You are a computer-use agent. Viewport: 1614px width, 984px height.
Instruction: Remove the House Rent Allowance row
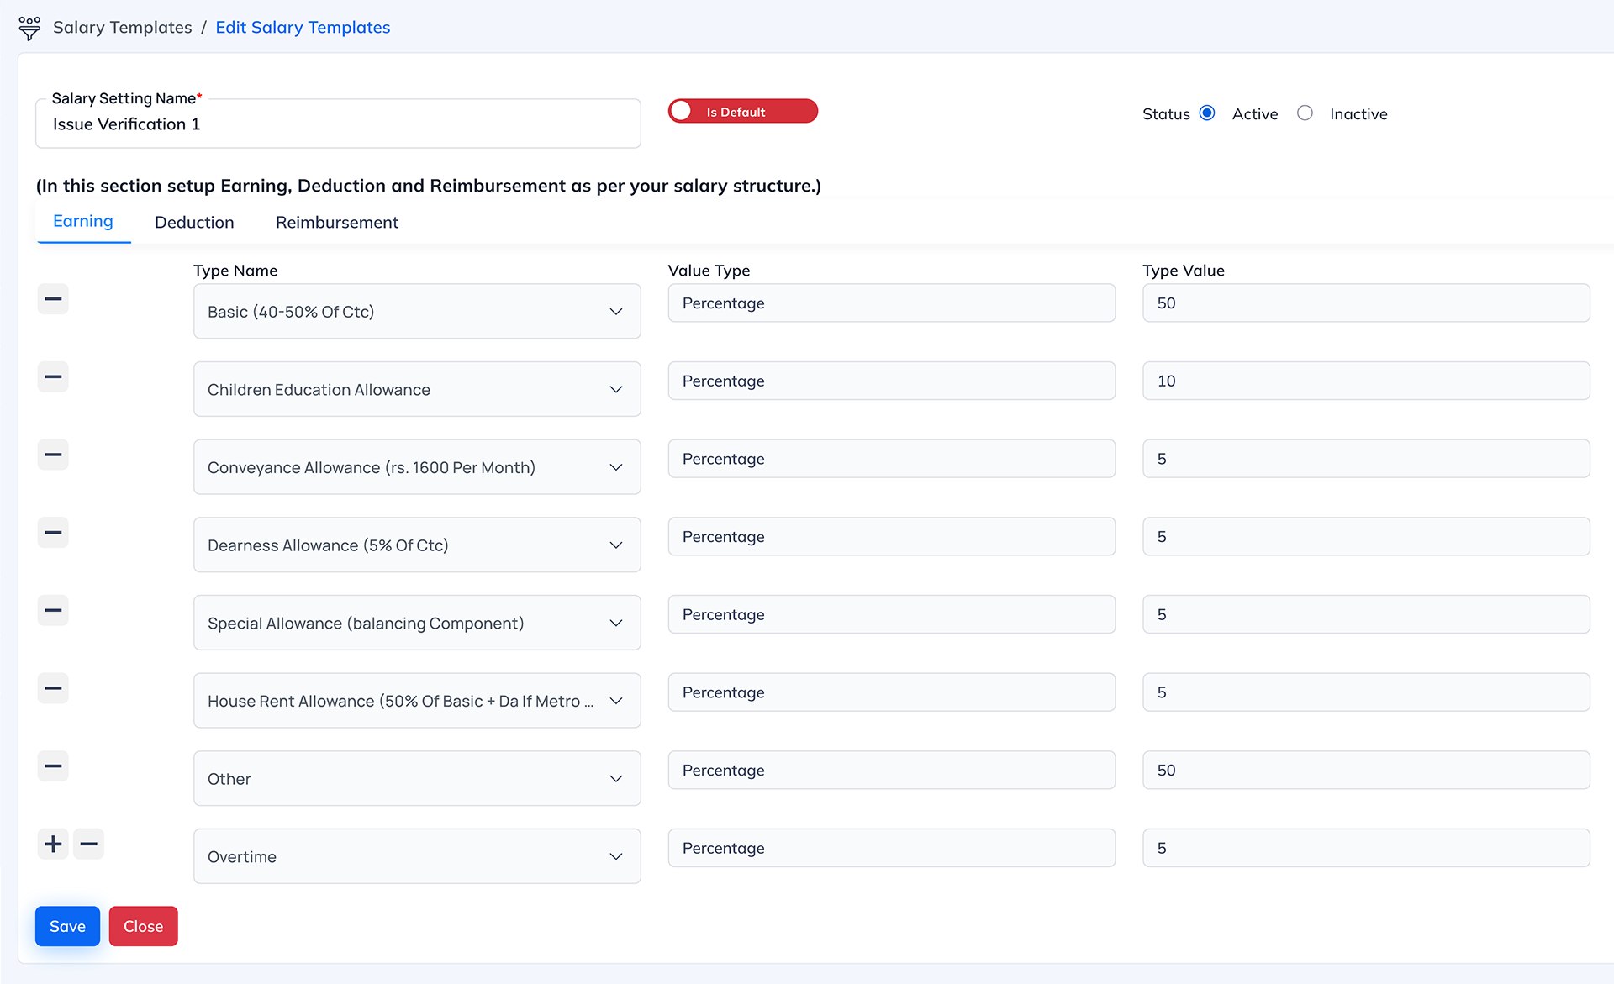click(53, 688)
